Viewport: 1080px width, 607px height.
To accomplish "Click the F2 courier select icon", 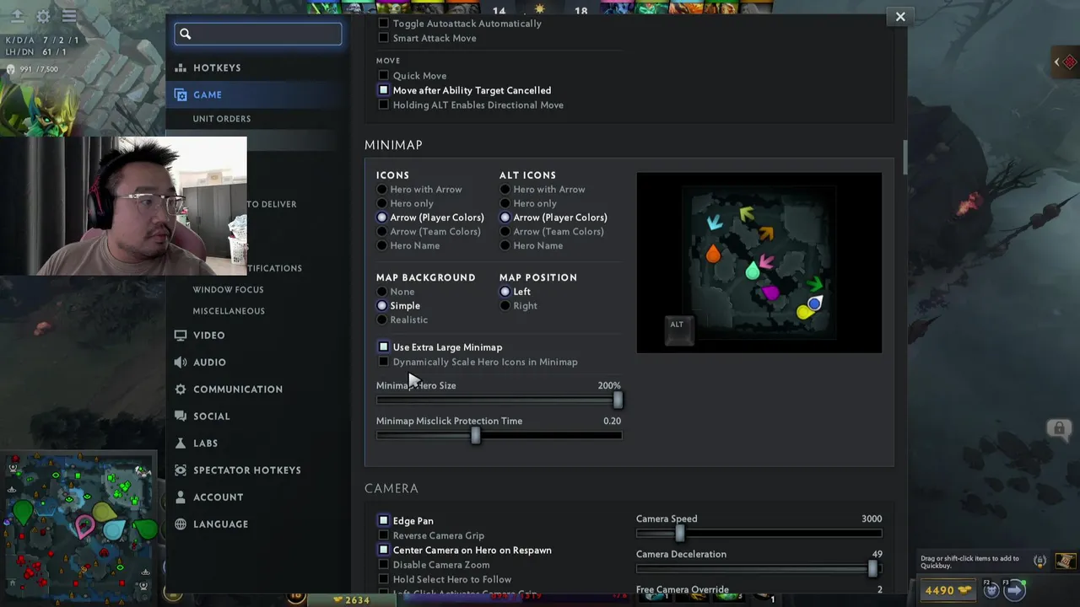I will point(992,589).
